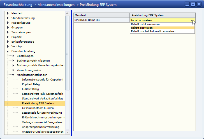This screenshot has width=204, height=139.
Task: Open Gesamtrabatt am Kunden setting
Action: (38, 108)
